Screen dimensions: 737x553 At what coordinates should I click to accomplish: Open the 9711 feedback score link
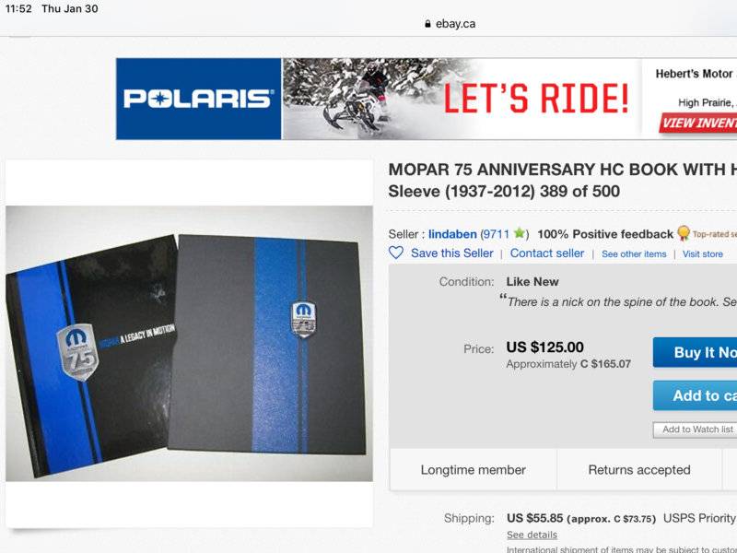(x=497, y=234)
